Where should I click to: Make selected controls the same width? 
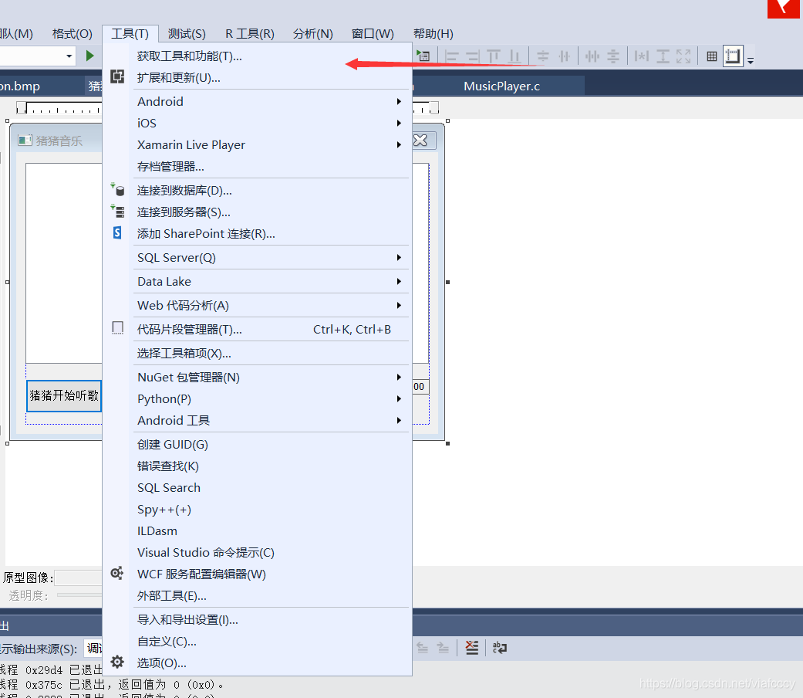[x=642, y=56]
